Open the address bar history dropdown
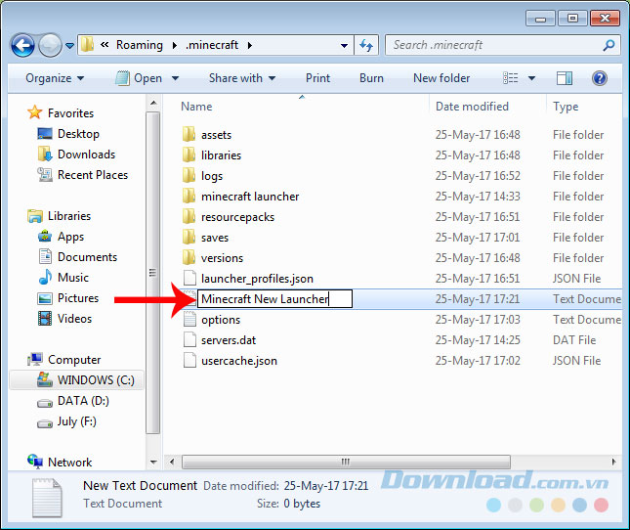630x530 pixels. [344, 45]
